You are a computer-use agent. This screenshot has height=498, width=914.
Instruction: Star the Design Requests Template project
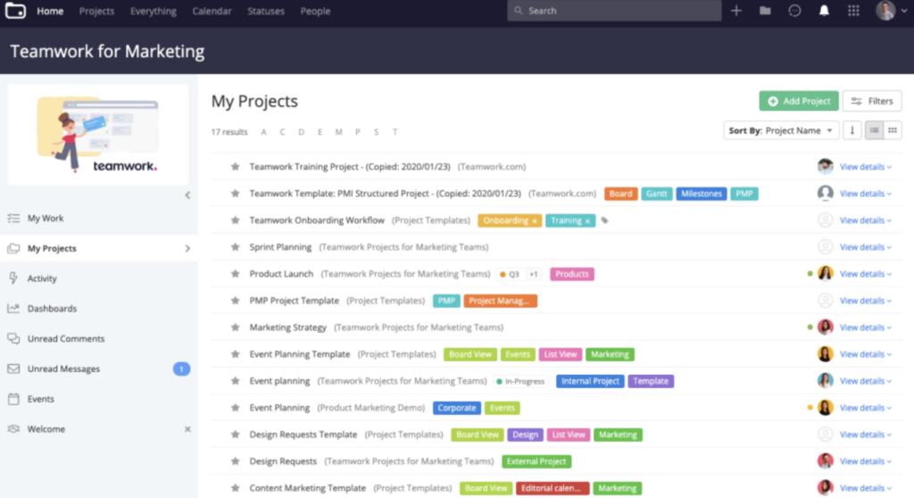click(x=235, y=435)
